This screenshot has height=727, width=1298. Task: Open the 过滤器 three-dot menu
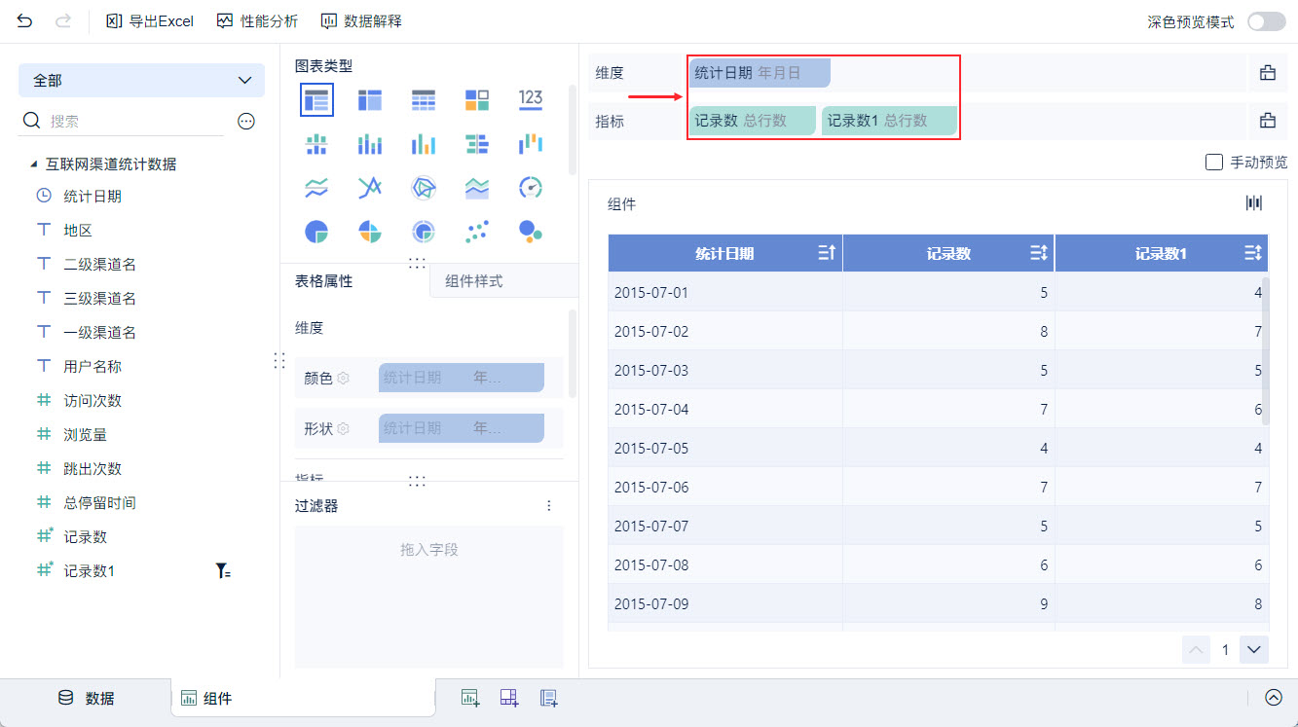click(x=549, y=506)
